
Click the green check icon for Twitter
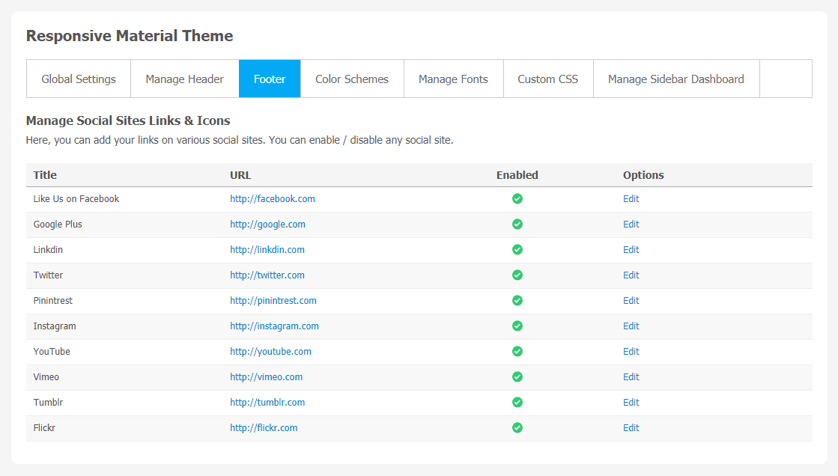(x=517, y=275)
